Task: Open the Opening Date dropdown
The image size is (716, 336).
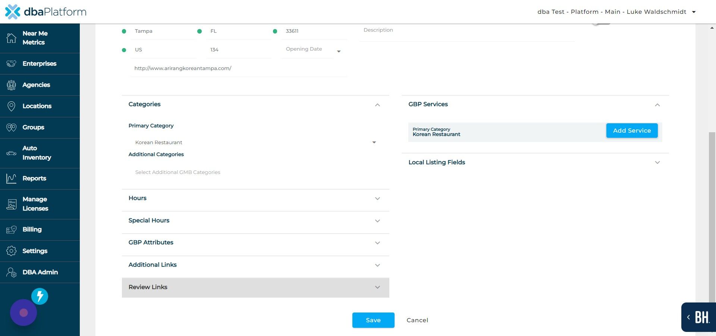Action: pyautogui.click(x=339, y=51)
